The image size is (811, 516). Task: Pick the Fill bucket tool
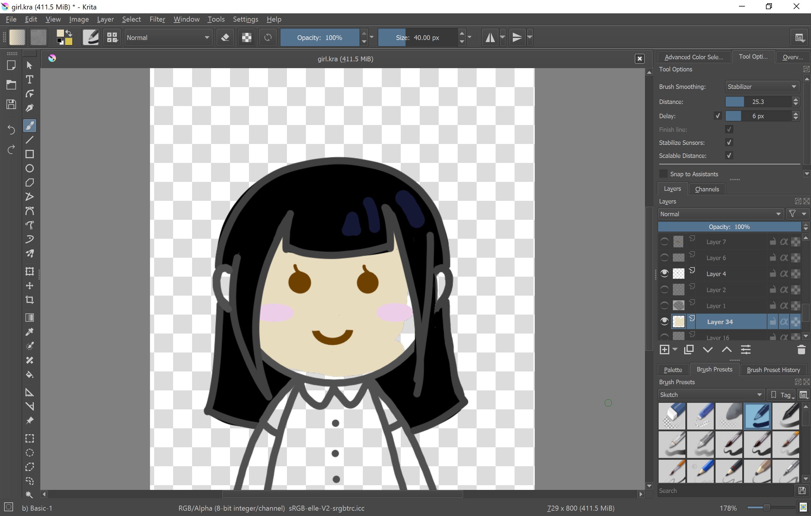coord(30,374)
